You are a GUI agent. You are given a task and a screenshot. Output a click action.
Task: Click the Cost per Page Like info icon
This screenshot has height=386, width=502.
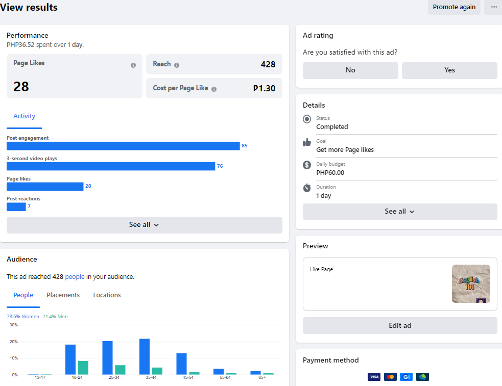pyautogui.click(x=214, y=89)
